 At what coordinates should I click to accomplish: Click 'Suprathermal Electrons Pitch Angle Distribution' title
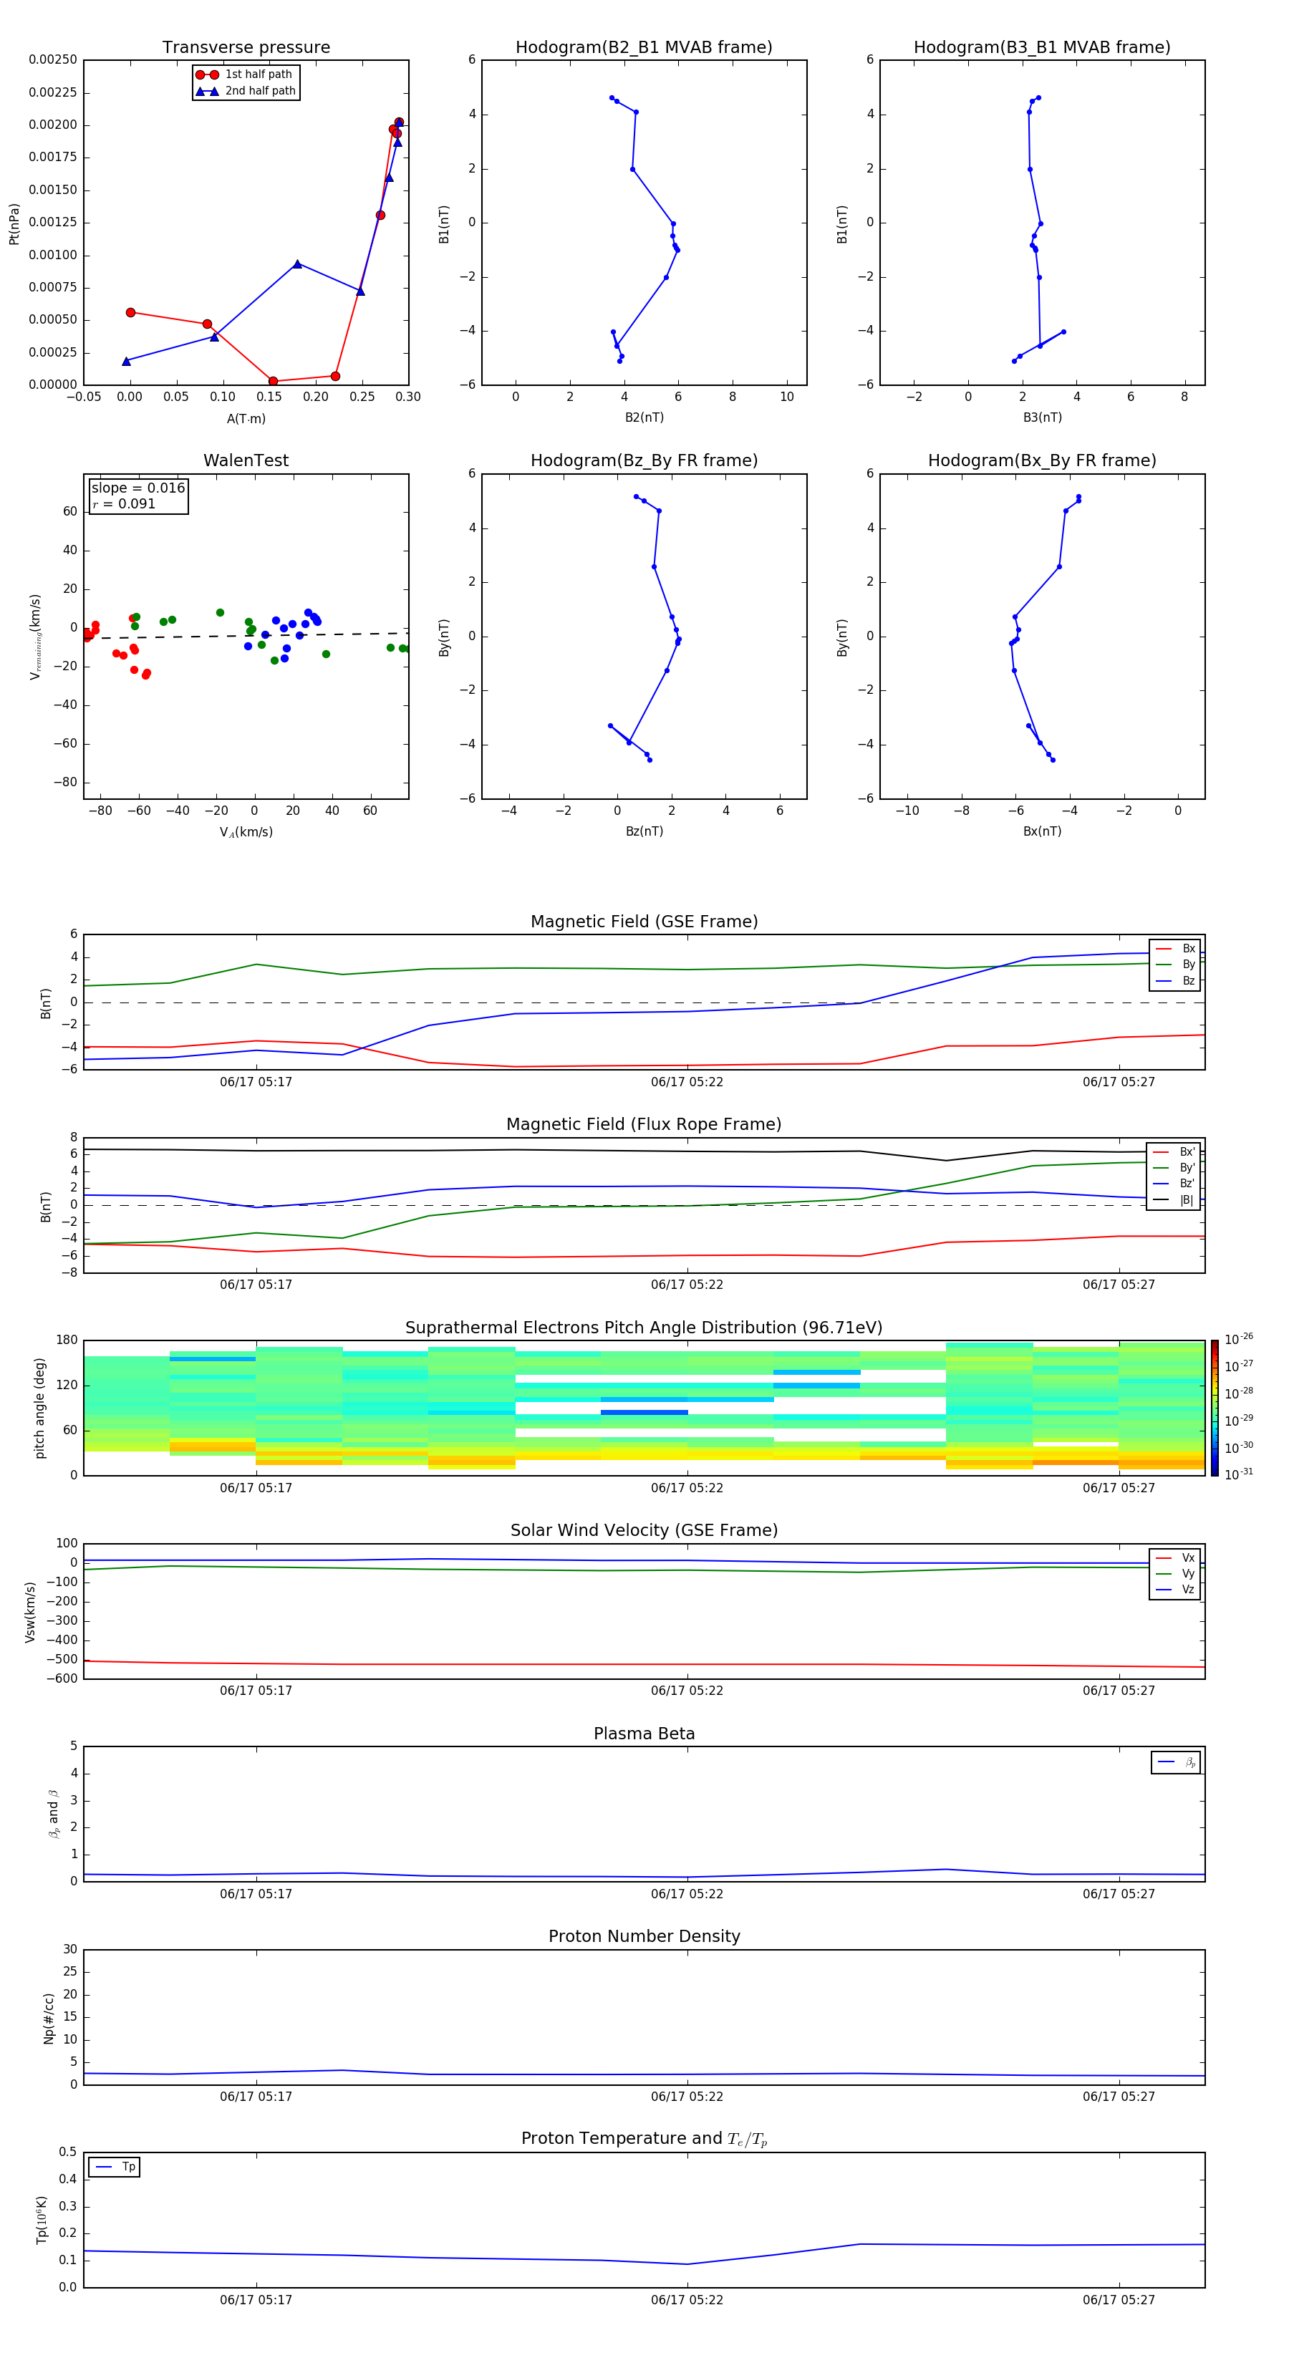point(644,1328)
